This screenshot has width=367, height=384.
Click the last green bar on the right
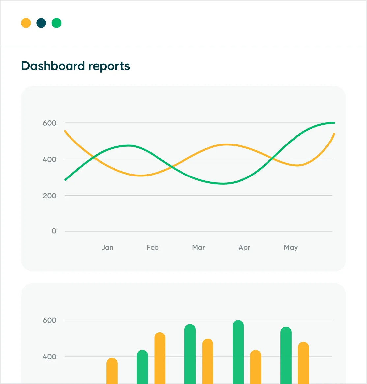(x=286, y=355)
